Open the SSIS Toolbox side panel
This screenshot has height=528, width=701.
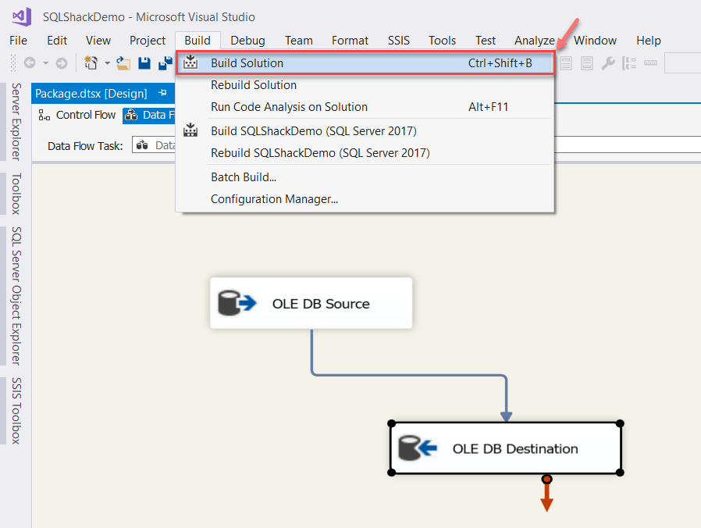pyautogui.click(x=16, y=410)
